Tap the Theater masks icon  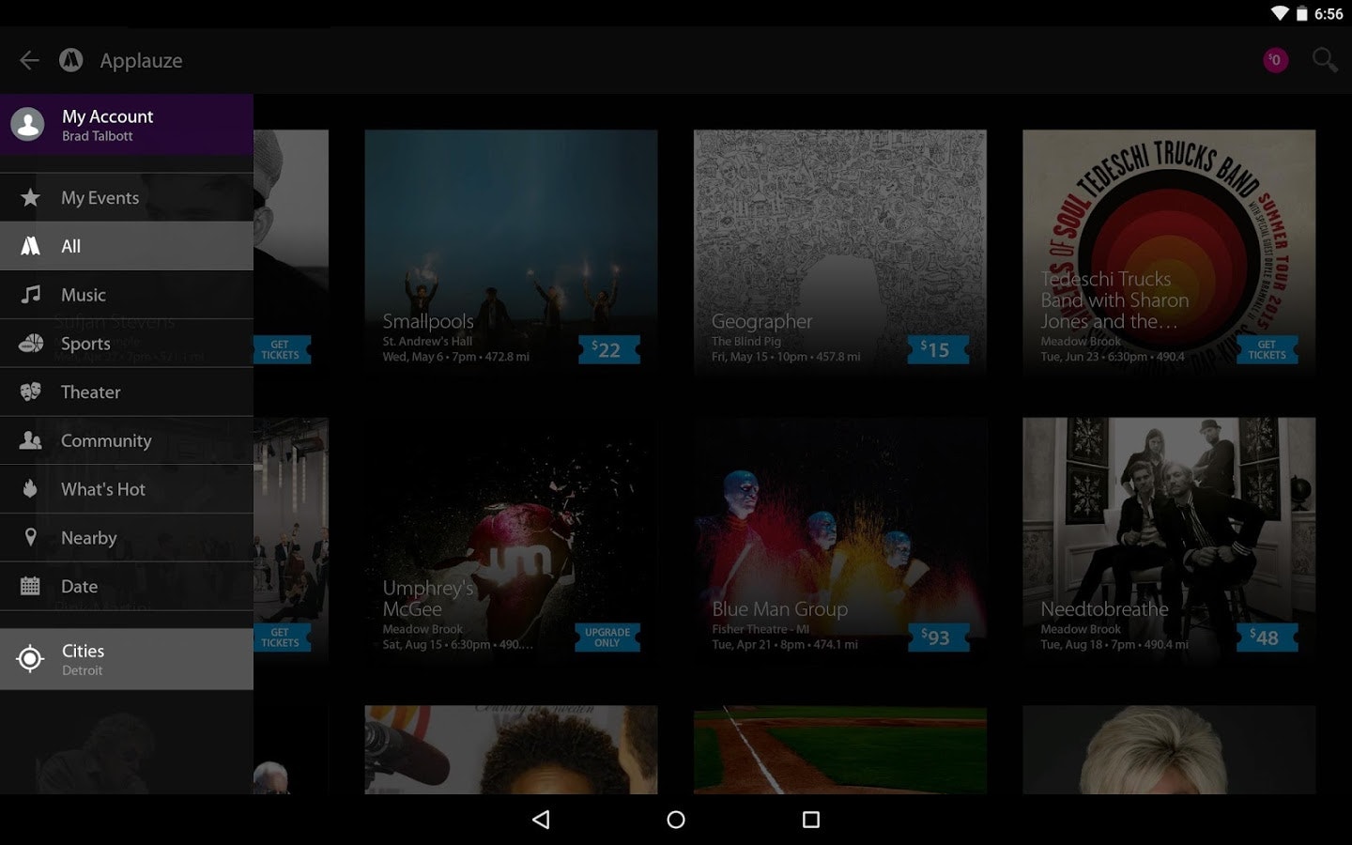(30, 392)
